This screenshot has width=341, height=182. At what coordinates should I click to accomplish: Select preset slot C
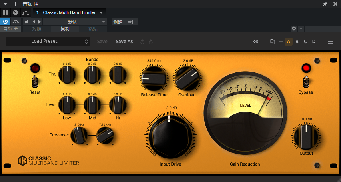point(305,42)
